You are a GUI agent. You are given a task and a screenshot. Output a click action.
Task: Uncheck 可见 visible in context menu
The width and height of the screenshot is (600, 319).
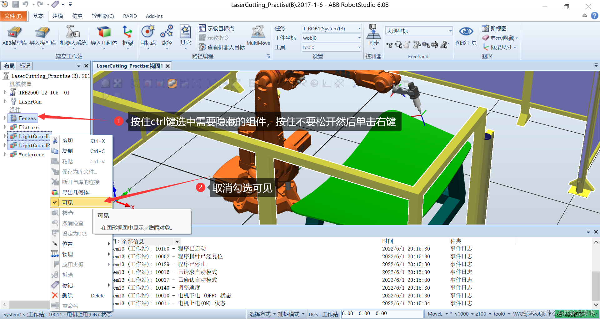pos(81,203)
